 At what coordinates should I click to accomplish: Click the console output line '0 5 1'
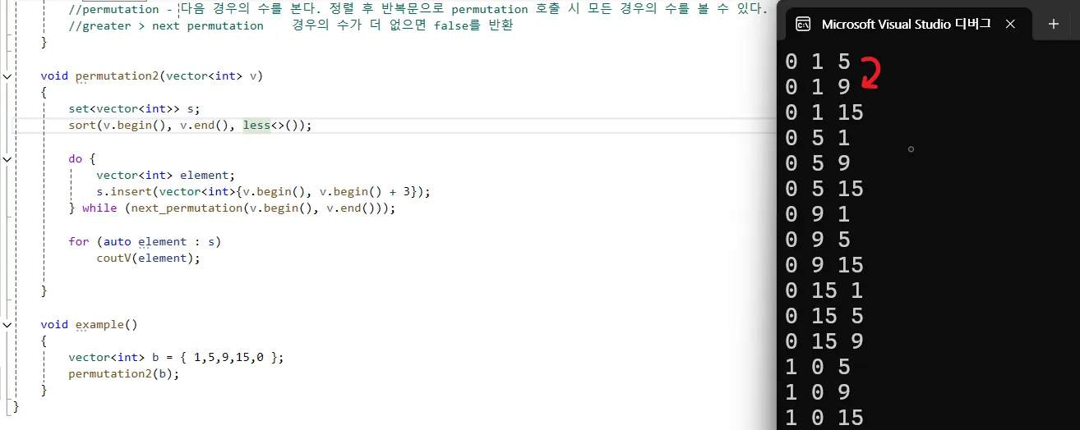818,138
